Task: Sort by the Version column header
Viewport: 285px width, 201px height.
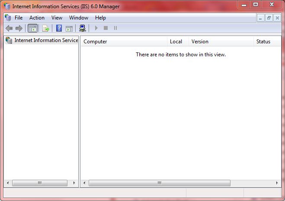Action: (221, 42)
